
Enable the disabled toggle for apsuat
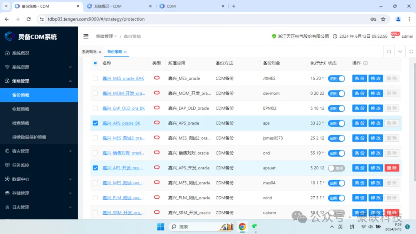pyautogui.click(x=336, y=168)
